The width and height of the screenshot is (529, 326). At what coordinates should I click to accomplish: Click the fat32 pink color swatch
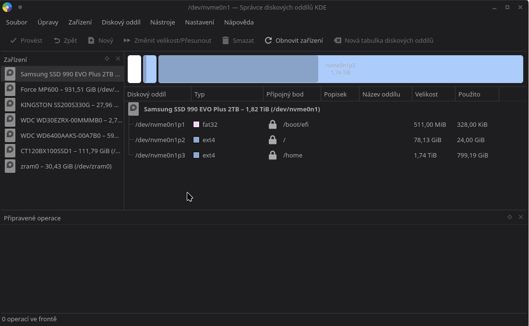pyautogui.click(x=196, y=125)
